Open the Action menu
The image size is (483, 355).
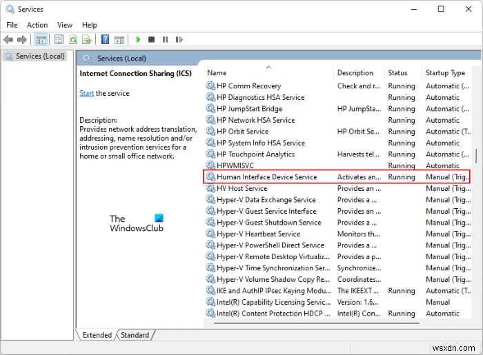[37, 25]
